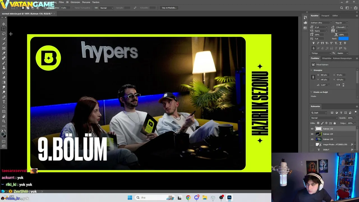The image size is (359, 202).
Task: Click the Opaklık opacity value field
Action: tap(350, 118)
